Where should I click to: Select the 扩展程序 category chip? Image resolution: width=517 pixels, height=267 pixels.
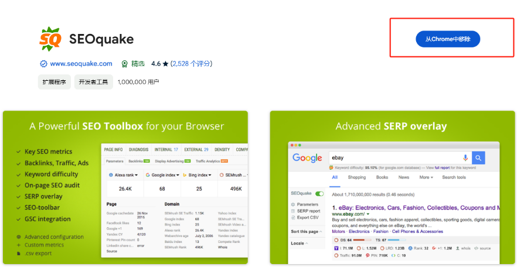click(55, 82)
